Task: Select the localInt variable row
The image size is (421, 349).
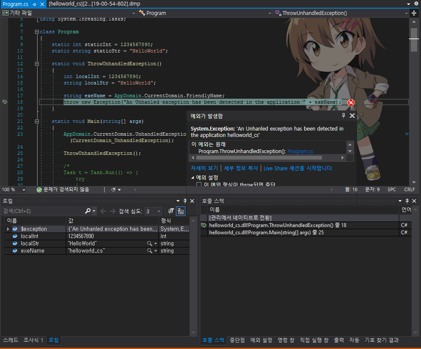Action: pos(96,236)
